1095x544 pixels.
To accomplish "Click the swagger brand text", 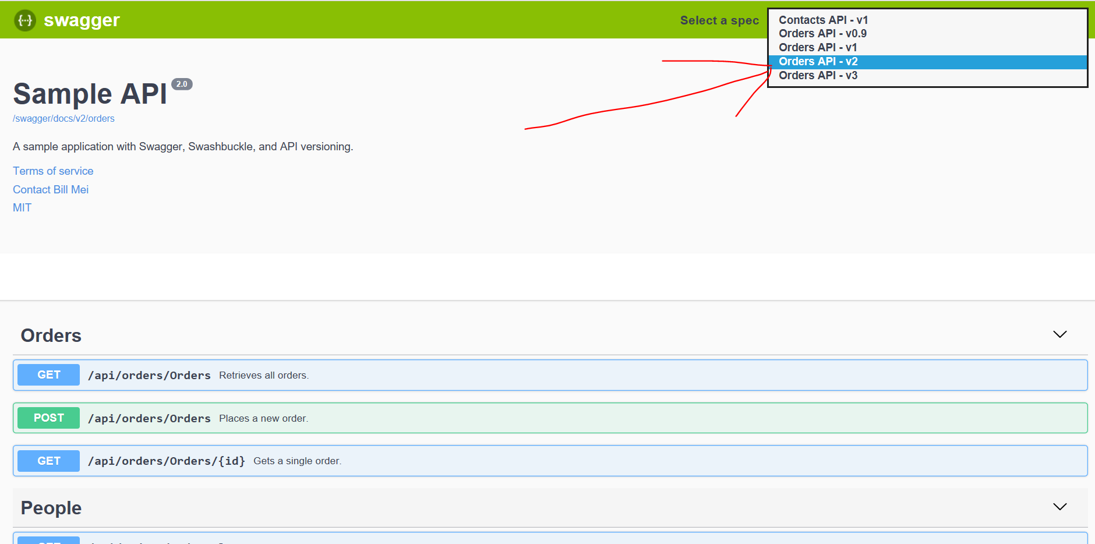I will [x=82, y=20].
